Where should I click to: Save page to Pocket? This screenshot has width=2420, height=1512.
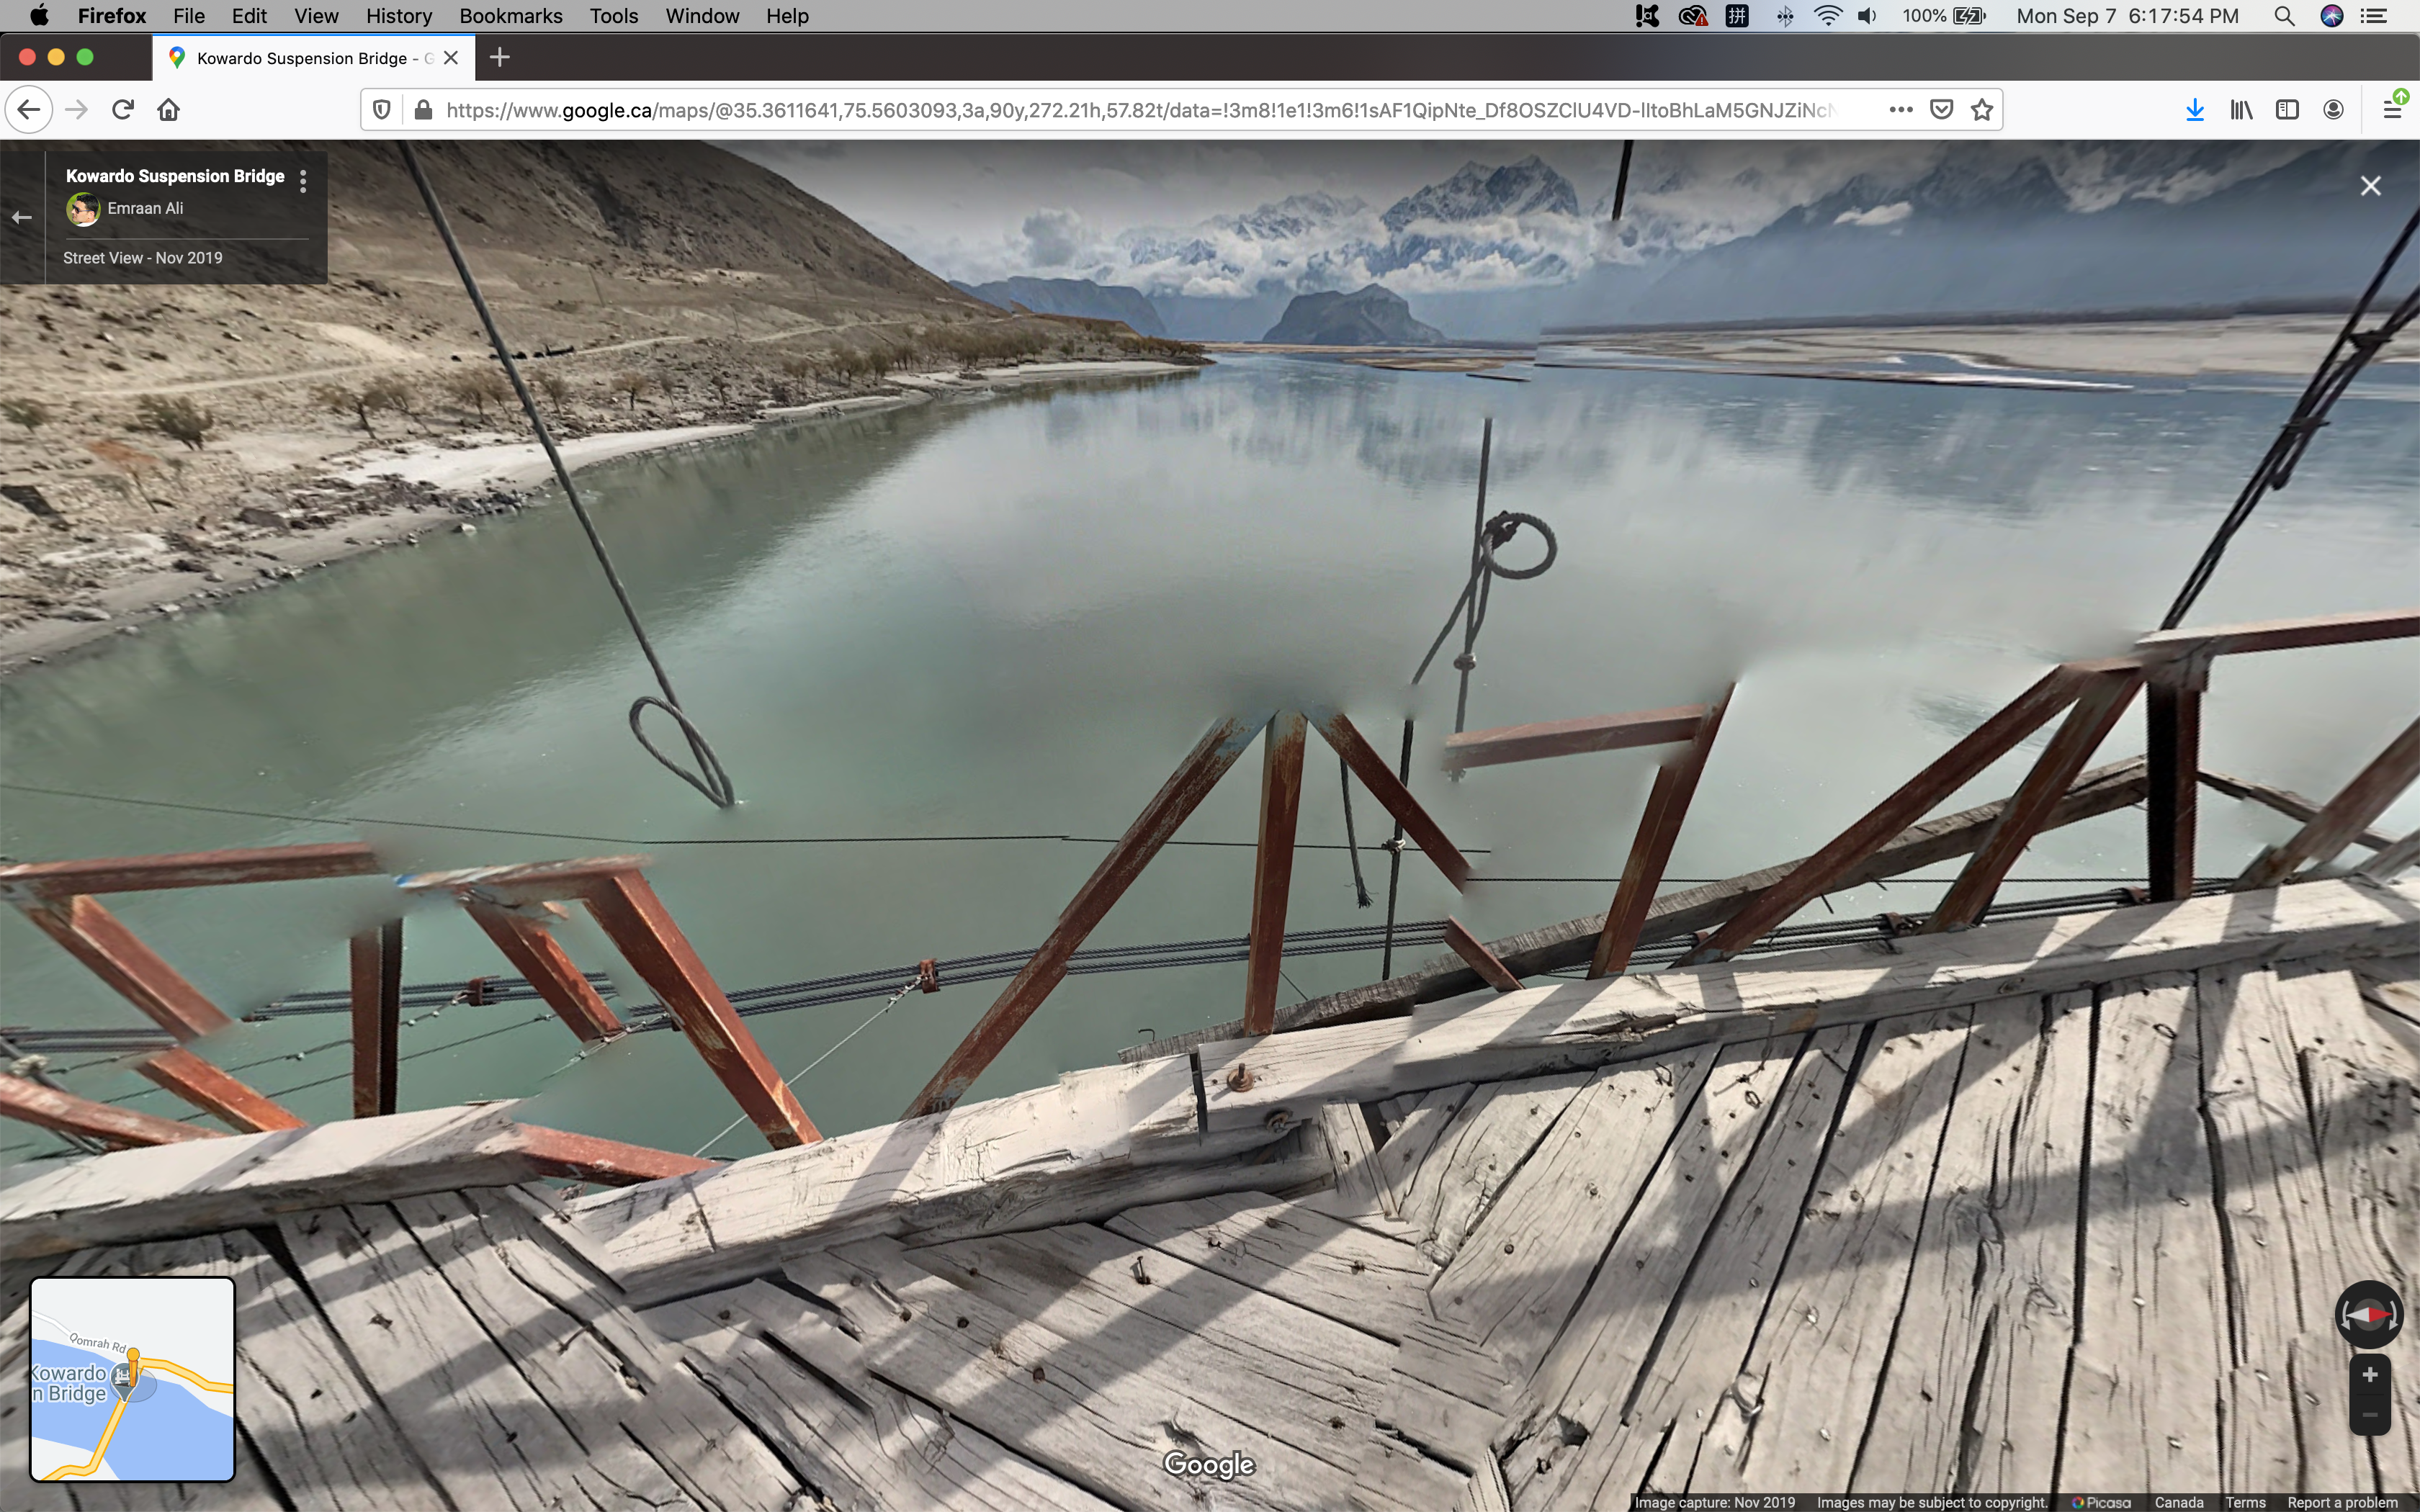coord(1941,110)
